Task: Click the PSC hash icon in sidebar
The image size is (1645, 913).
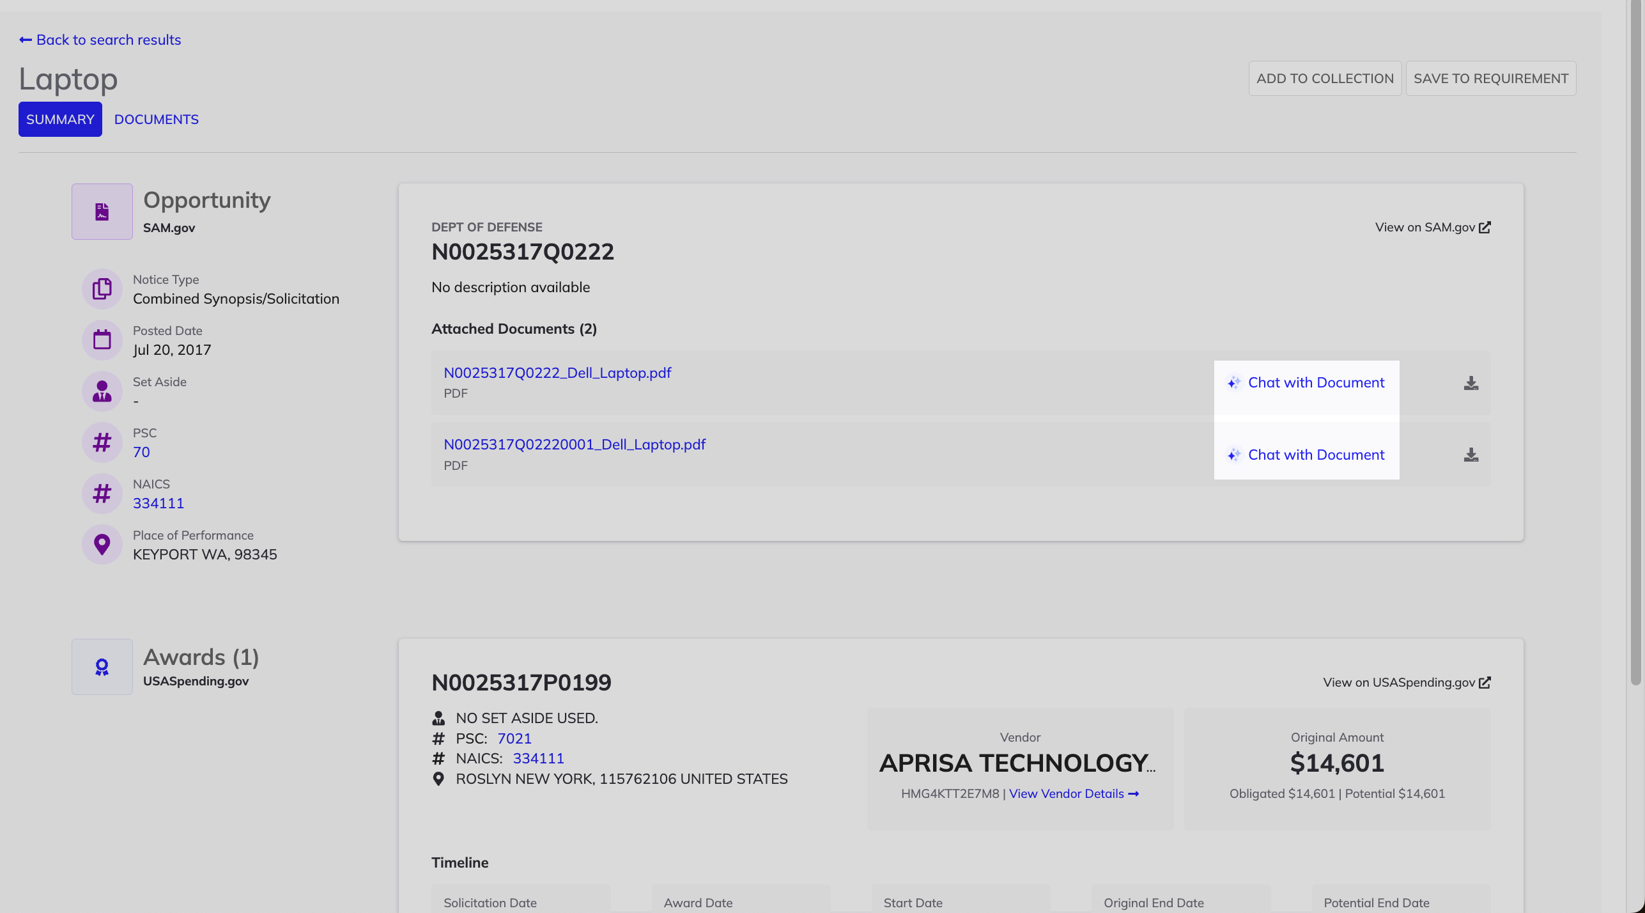Action: [102, 442]
